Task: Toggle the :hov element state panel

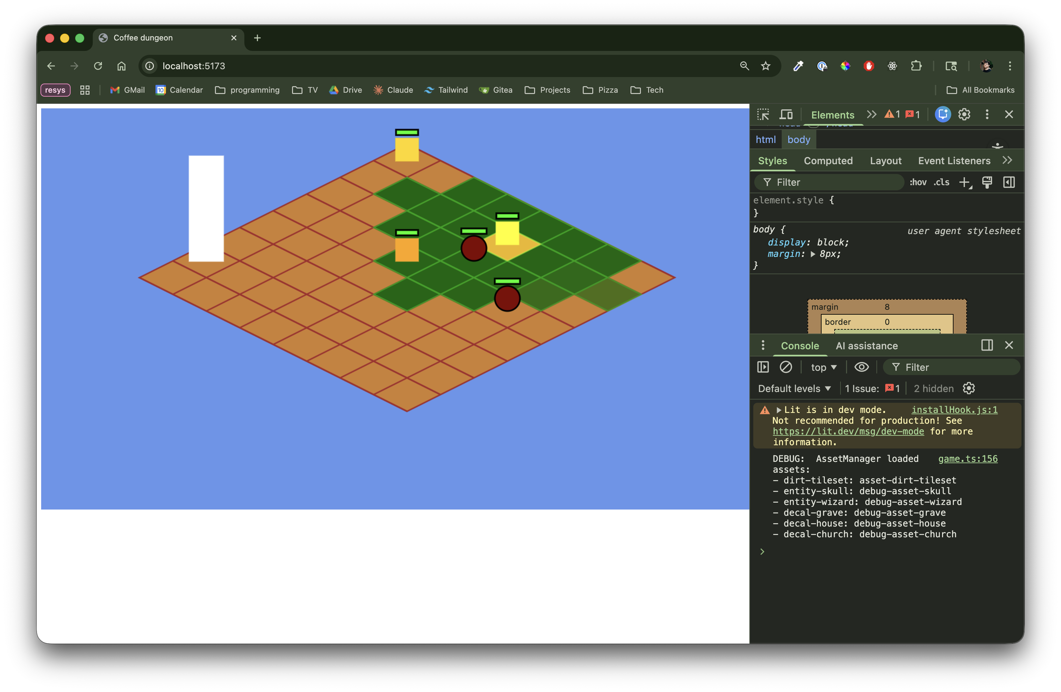Action: coord(918,182)
